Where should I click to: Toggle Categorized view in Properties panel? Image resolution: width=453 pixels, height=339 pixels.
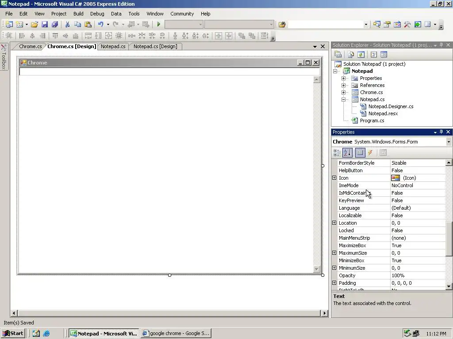click(x=337, y=153)
